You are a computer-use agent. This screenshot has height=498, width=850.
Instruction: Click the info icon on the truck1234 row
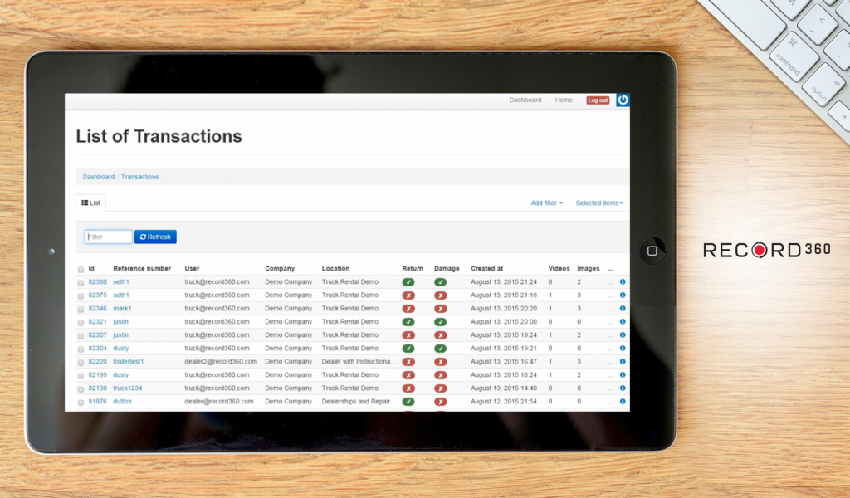(622, 388)
